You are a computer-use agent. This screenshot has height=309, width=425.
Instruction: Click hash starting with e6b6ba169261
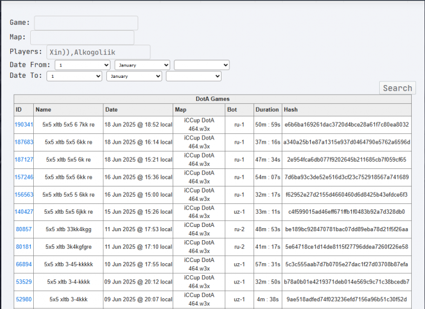347,125
